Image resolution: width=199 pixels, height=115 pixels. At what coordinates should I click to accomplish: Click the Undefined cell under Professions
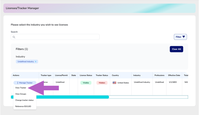[159, 82]
